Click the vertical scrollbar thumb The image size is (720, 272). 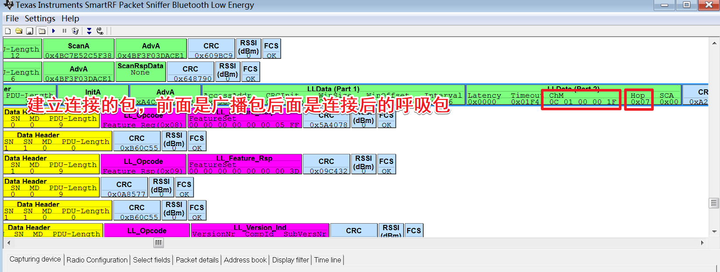coord(714,203)
